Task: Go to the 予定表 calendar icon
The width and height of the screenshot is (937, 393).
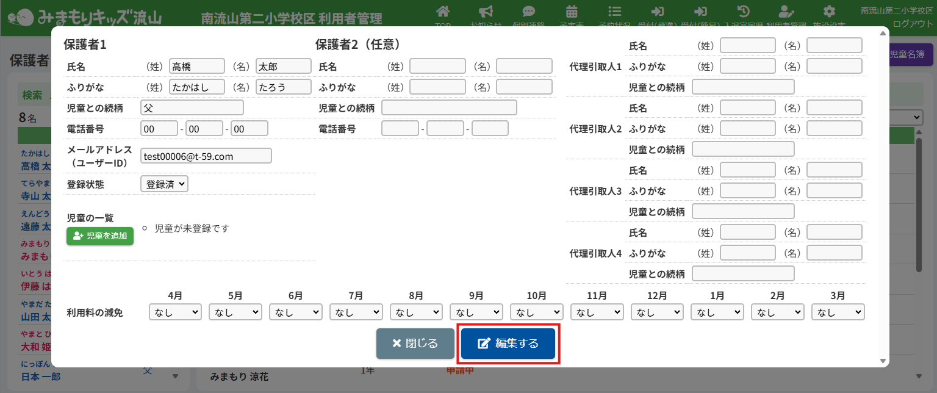Action: click(572, 12)
